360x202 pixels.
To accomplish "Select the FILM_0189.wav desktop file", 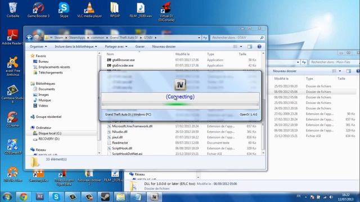I will (141, 10).
